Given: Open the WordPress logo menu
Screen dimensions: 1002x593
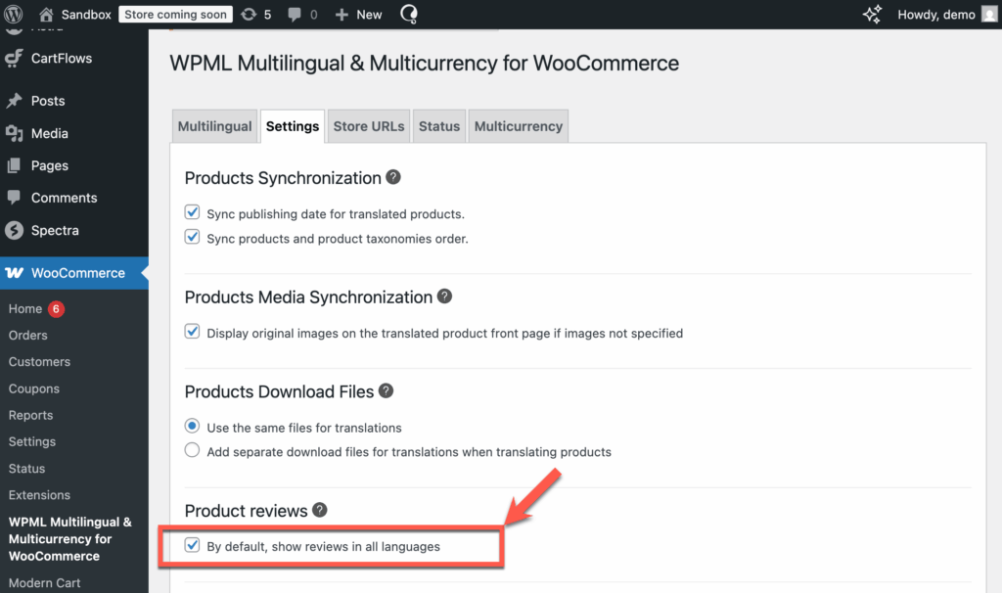Looking at the screenshot, I should coord(13,14).
